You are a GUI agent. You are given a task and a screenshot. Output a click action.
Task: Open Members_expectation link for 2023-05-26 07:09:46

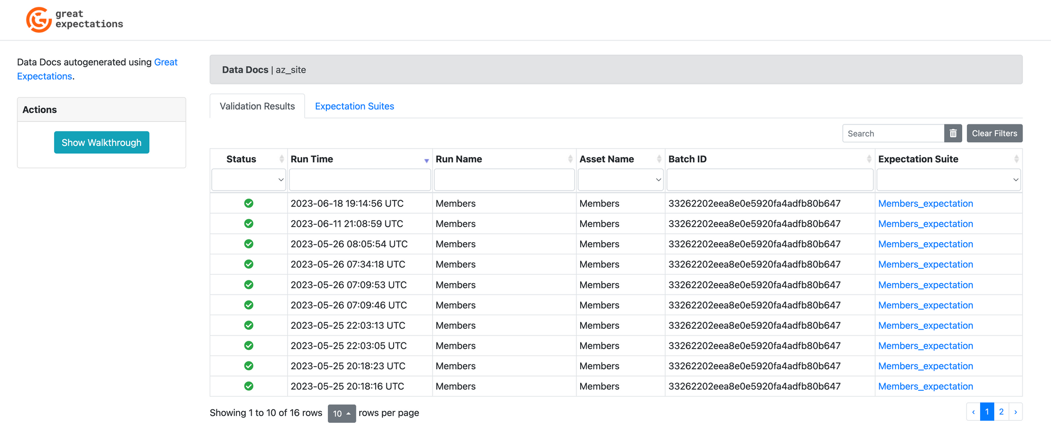pyautogui.click(x=925, y=305)
